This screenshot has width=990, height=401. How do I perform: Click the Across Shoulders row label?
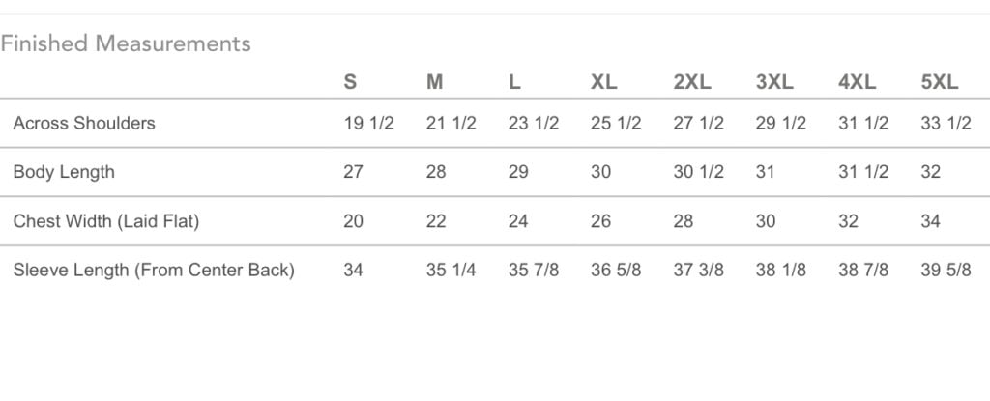(84, 124)
